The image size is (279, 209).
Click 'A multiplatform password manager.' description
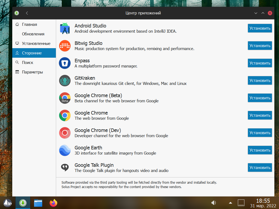[x=106, y=66]
